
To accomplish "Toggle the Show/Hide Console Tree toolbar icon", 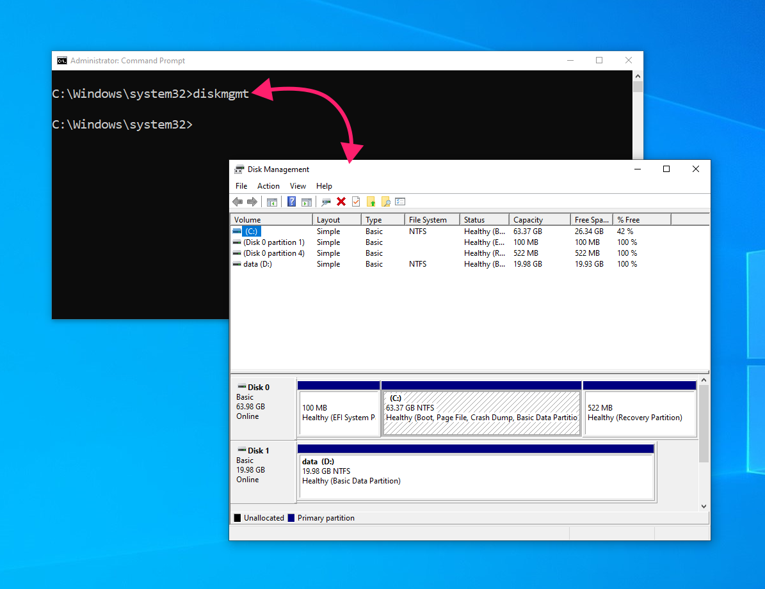I will 272,202.
